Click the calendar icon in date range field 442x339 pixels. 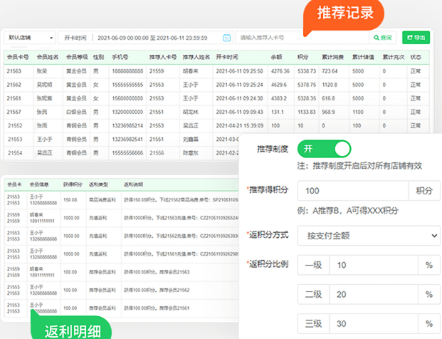(x=226, y=37)
